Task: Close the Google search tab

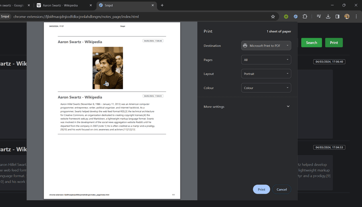Action: tap(29, 5)
